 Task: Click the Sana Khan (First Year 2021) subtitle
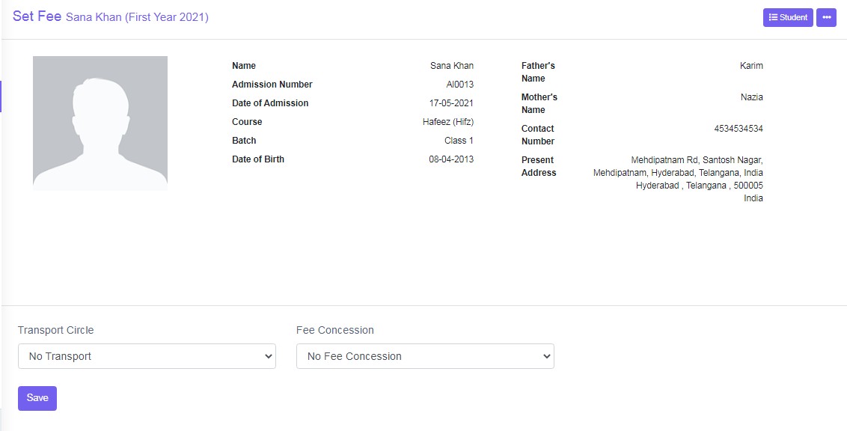coord(137,17)
